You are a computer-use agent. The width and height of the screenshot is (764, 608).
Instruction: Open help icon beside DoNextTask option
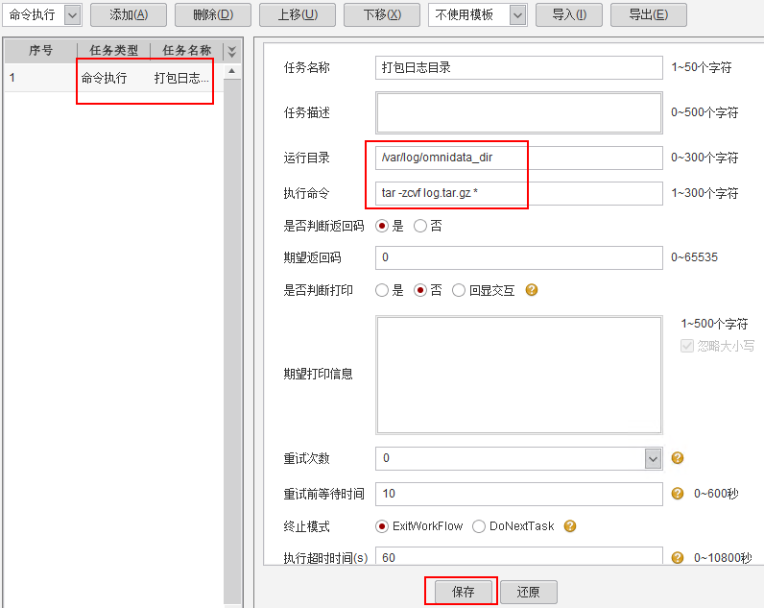(x=569, y=526)
